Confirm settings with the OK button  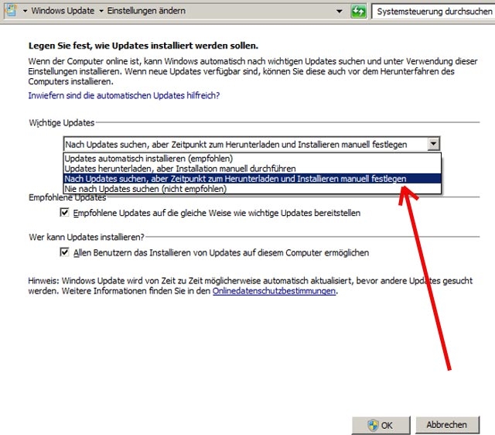(381, 425)
